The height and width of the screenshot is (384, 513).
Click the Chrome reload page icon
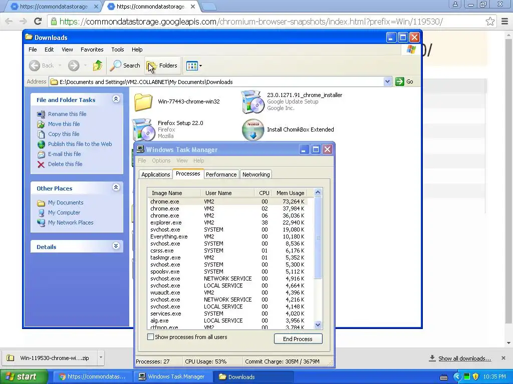click(x=38, y=21)
